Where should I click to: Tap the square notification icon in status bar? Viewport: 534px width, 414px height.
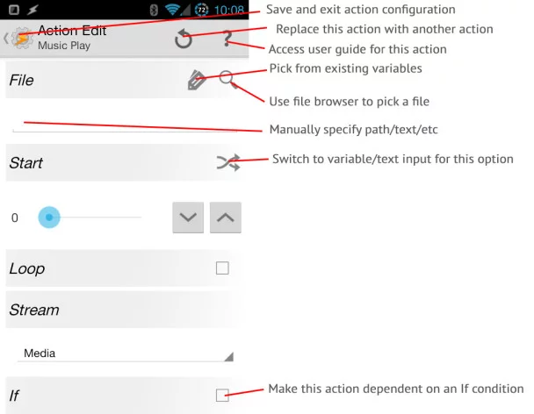pyautogui.click(x=14, y=10)
